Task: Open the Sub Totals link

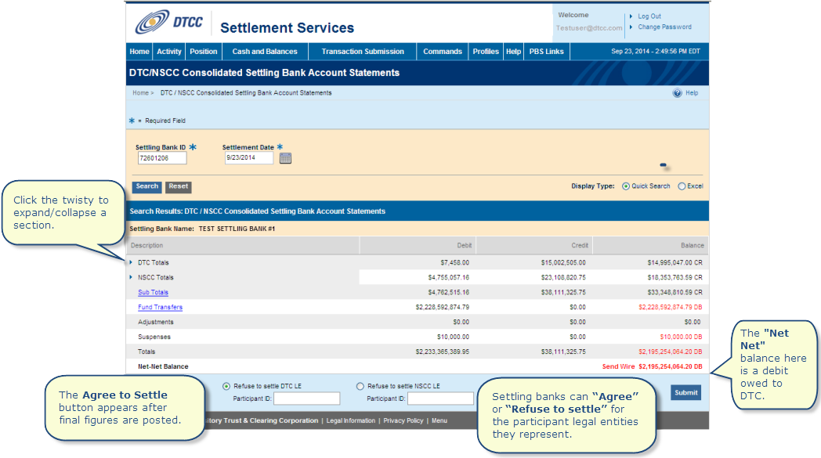Action: [153, 292]
